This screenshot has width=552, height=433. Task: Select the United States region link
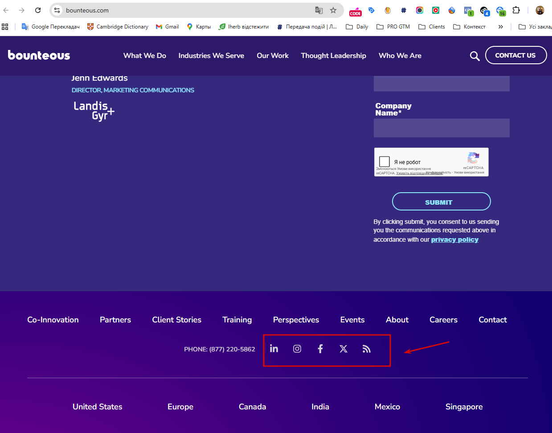pyautogui.click(x=98, y=407)
